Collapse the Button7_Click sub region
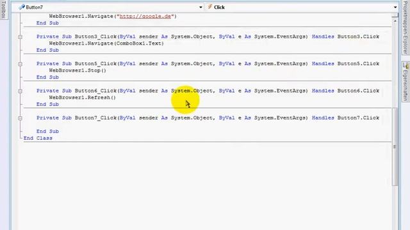Image resolution: width=410 pixels, height=230 pixels. [x=20, y=118]
